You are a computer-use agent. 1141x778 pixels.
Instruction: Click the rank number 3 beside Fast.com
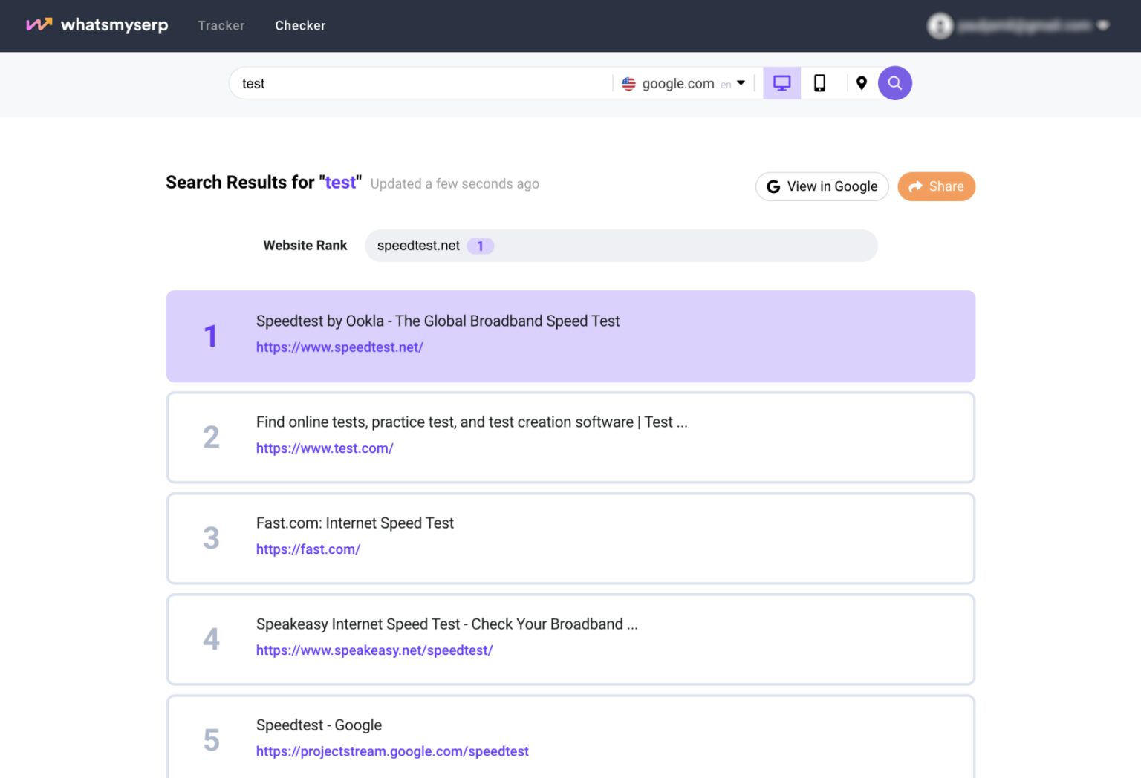tap(211, 538)
